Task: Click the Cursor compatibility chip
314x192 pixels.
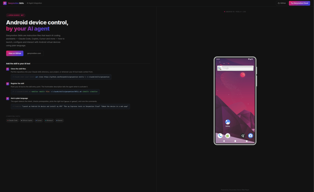Action: (39, 120)
